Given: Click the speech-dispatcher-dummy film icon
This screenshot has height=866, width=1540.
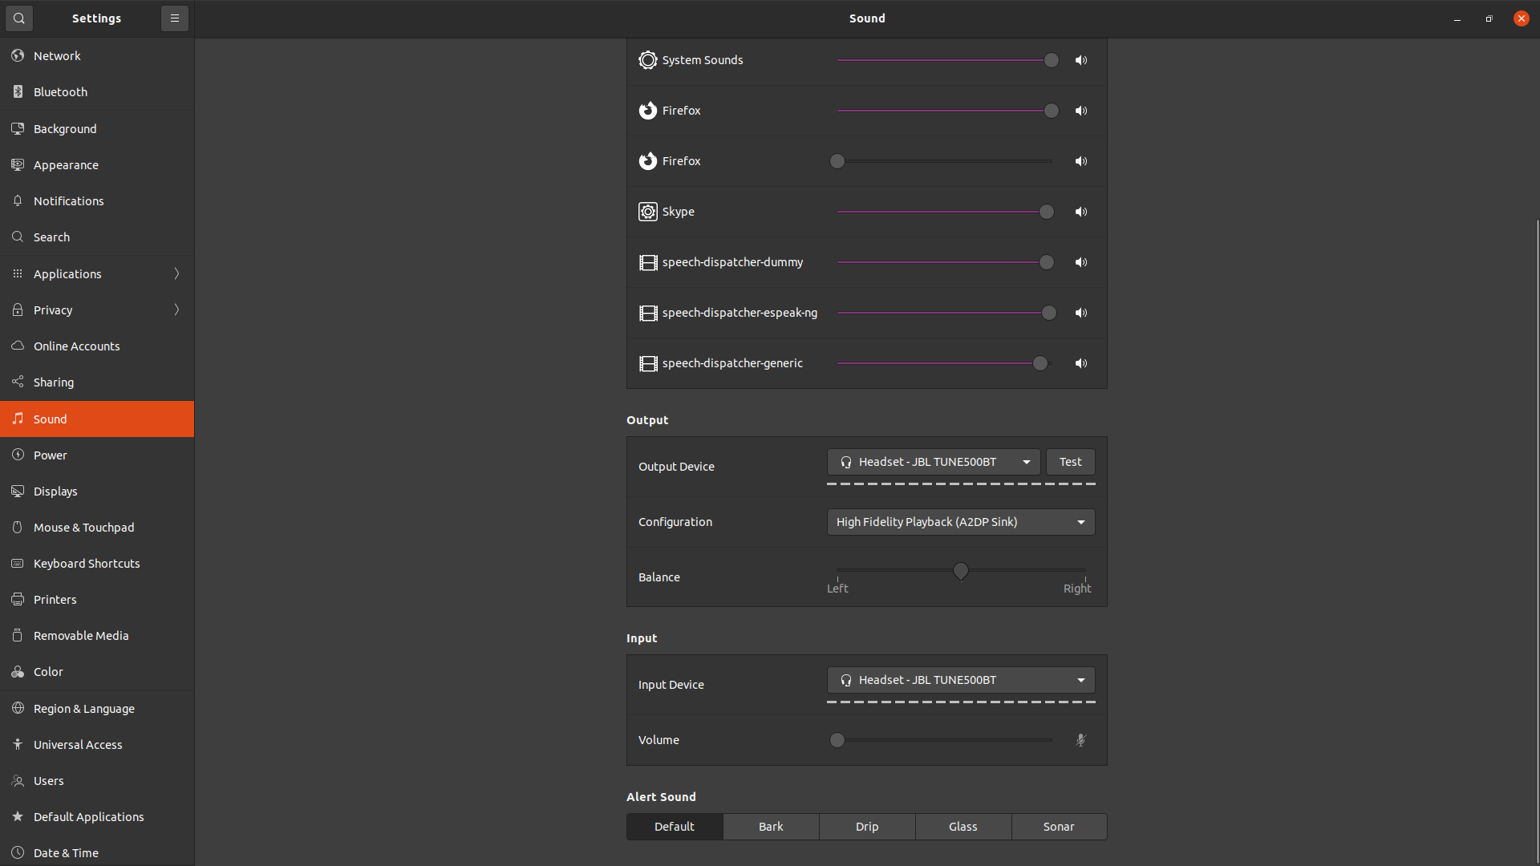Looking at the screenshot, I should 647,262.
